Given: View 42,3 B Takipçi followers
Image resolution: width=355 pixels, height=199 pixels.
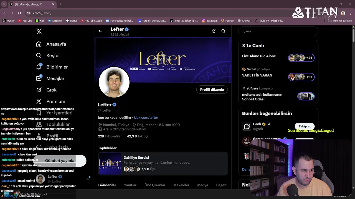Looking at the screenshot, I should [137, 136].
